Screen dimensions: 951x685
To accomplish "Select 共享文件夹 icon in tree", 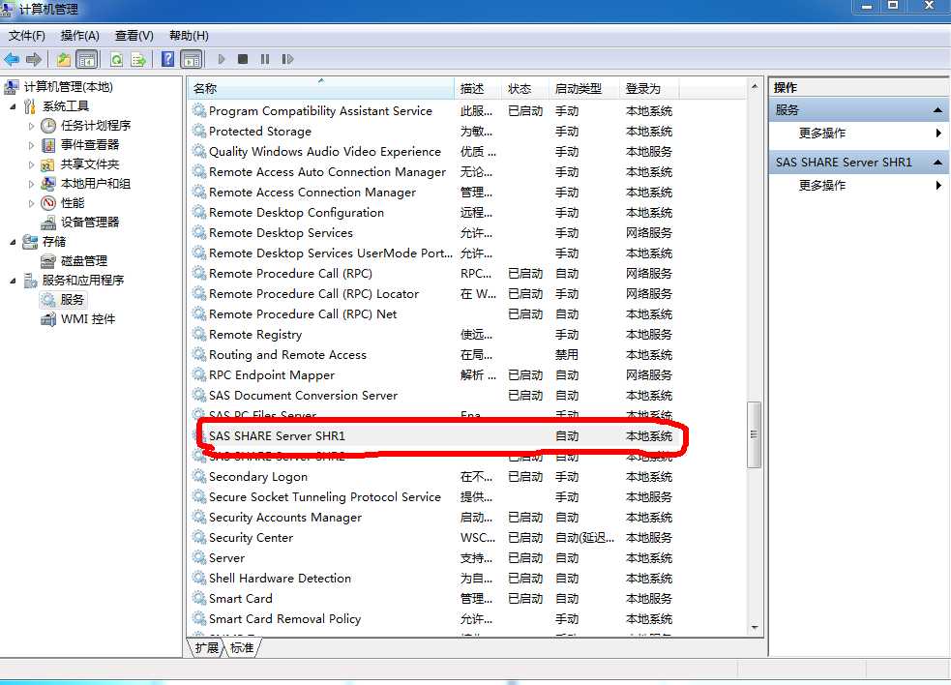I will [48, 164].
